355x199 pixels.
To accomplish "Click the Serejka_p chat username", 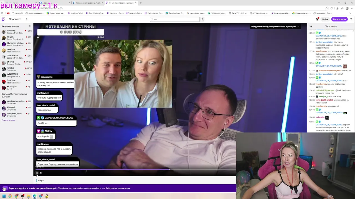I will (323, 96).
